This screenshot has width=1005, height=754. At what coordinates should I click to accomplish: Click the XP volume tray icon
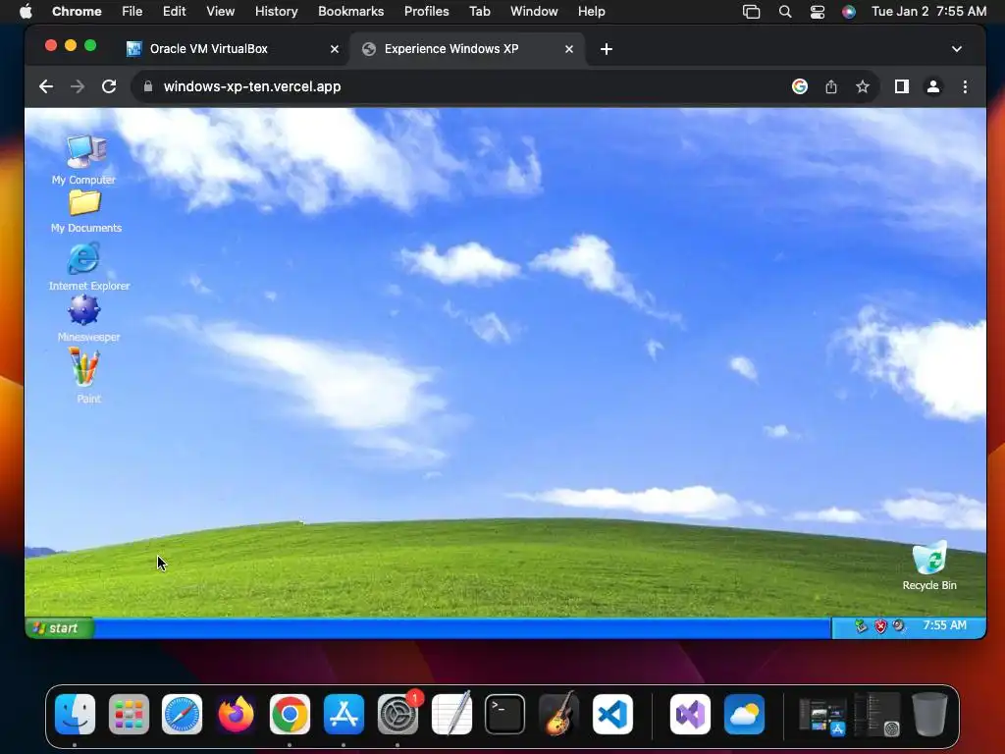899,625
